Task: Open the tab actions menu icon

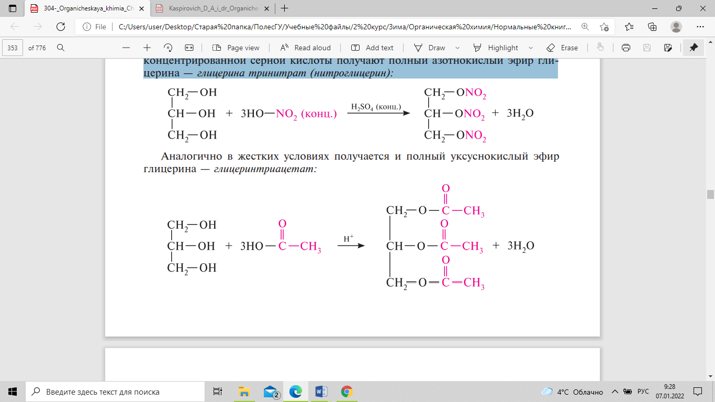Action: [13, 8]
